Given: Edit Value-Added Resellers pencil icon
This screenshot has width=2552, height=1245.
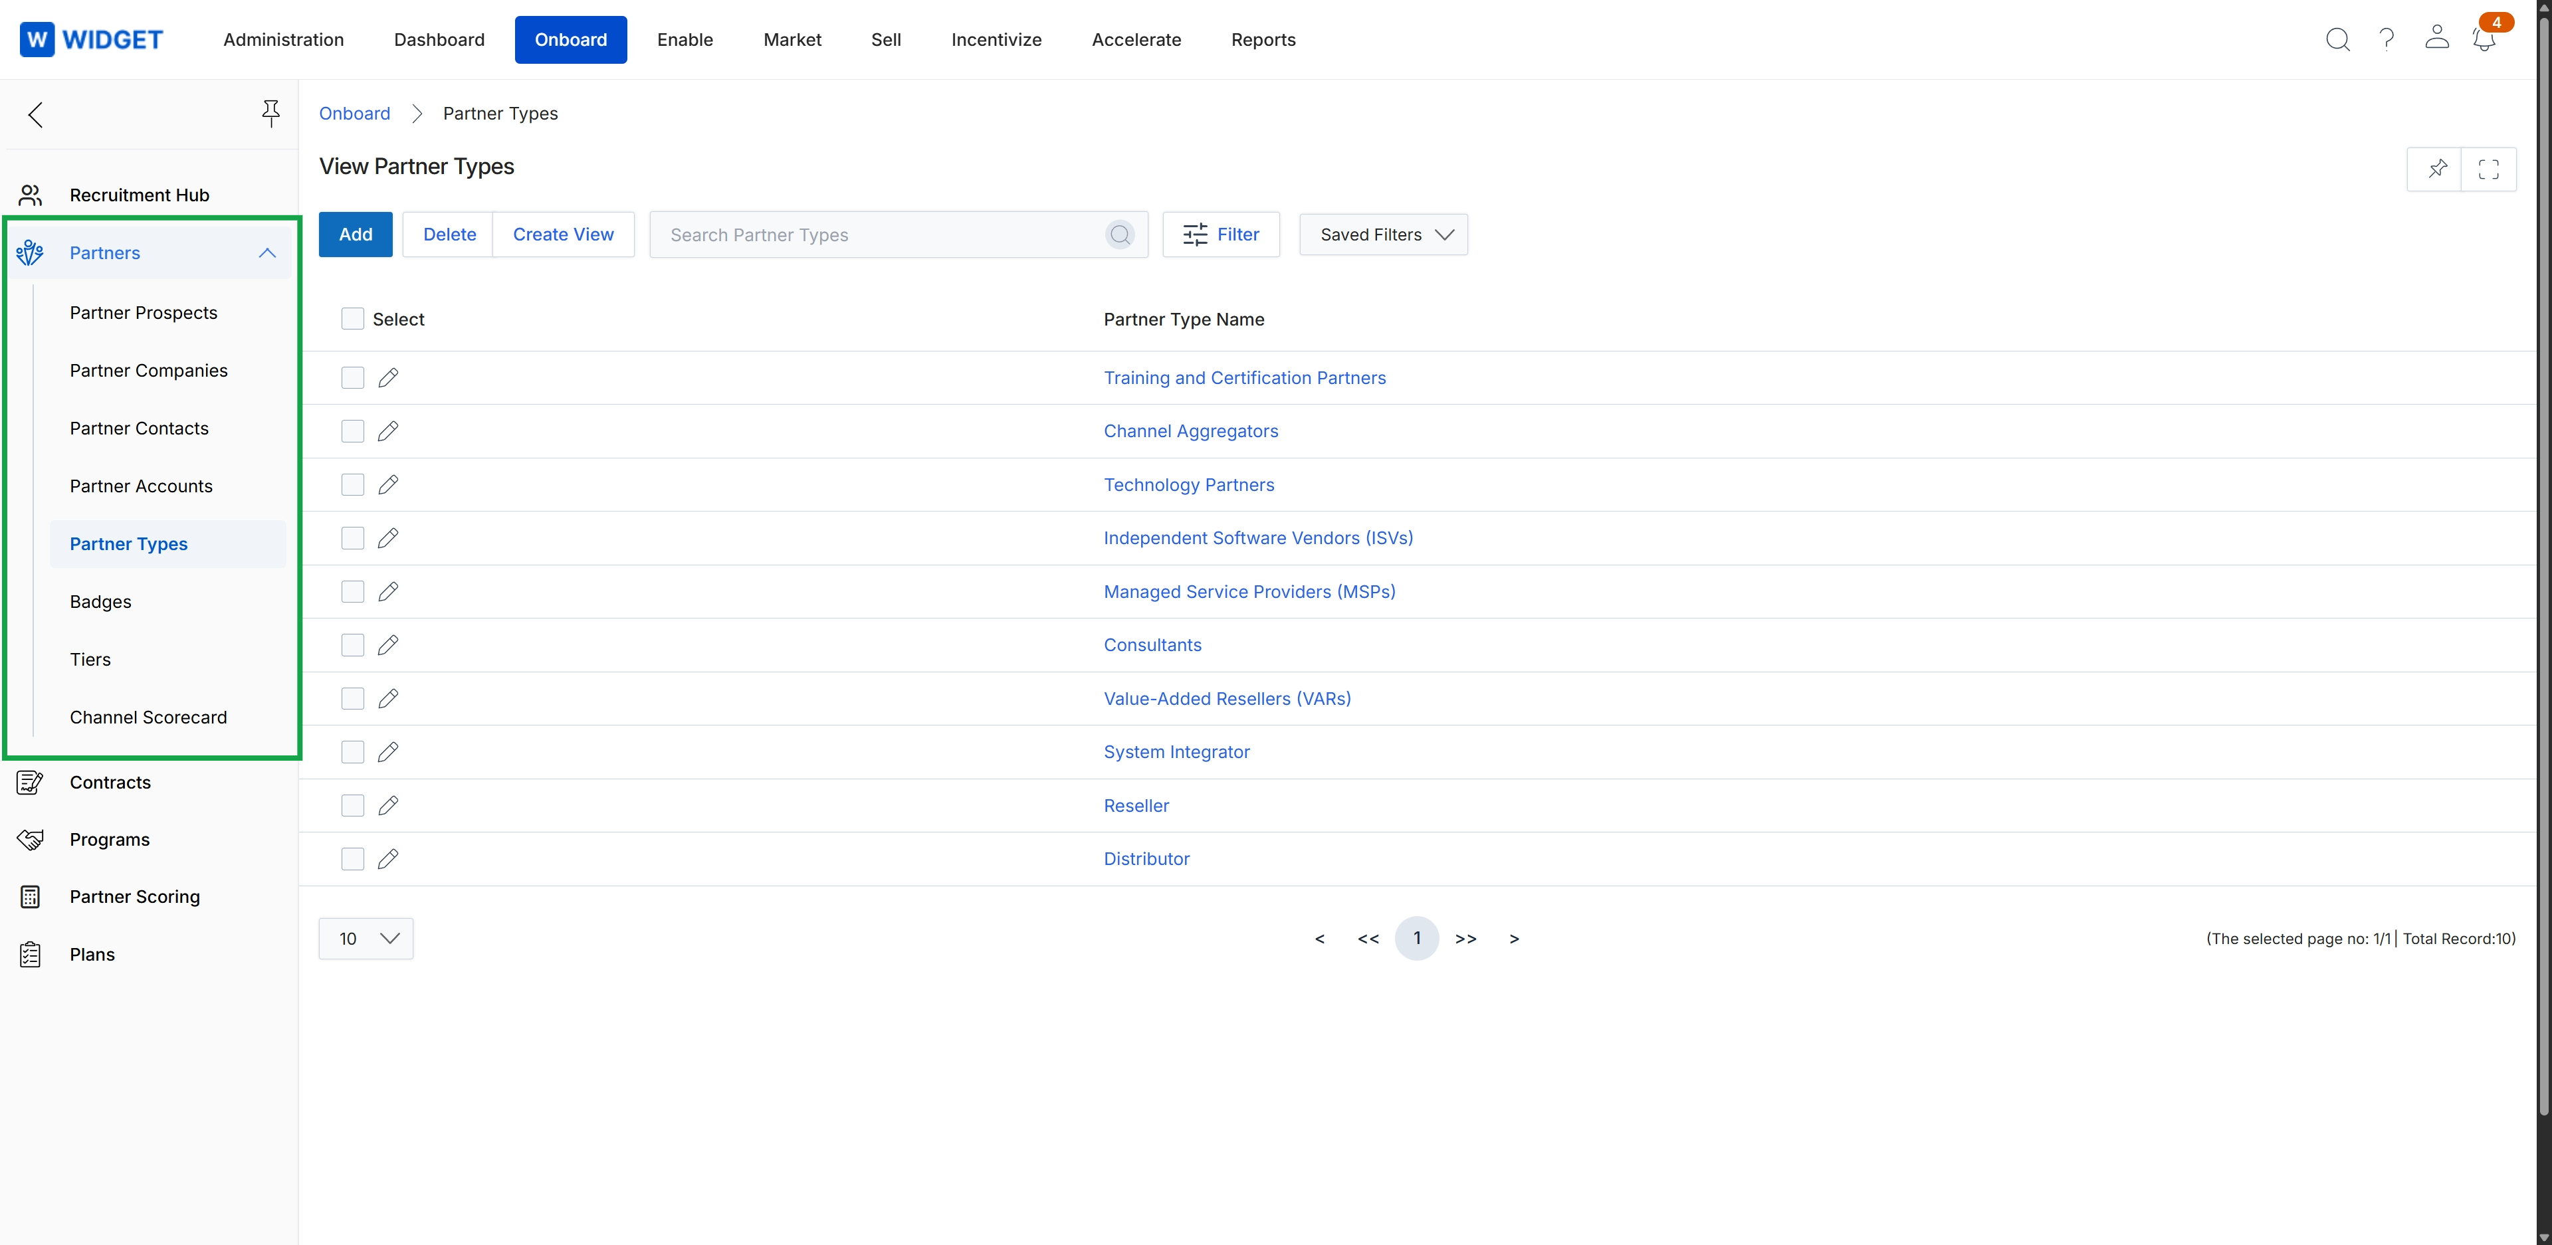Looking at the screenshot, I should click(388, 698).
